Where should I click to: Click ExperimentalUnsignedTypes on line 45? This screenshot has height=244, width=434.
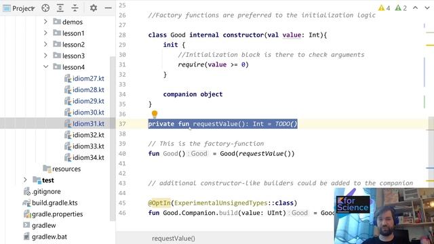point(220,203)
